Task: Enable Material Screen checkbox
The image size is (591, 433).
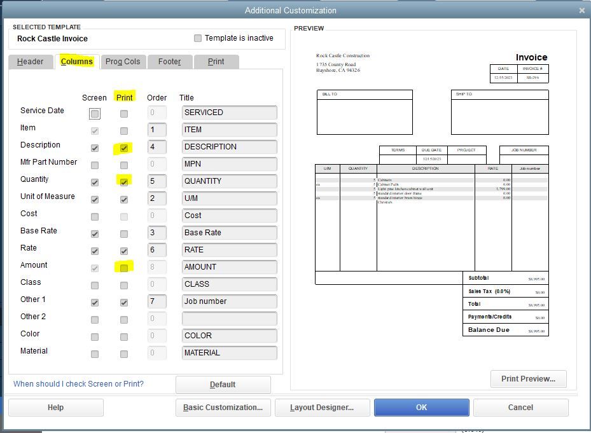Action: (x=95, y=354)
